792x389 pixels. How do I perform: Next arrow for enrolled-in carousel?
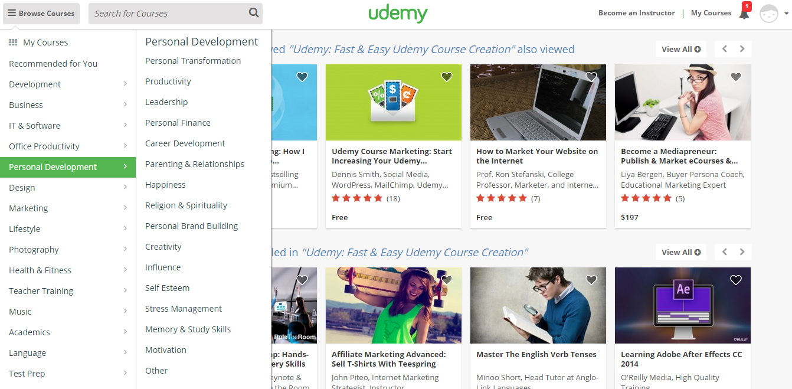(x=742, y=253)
